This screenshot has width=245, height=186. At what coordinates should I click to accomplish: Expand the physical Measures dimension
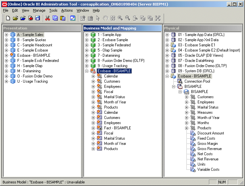186,112
